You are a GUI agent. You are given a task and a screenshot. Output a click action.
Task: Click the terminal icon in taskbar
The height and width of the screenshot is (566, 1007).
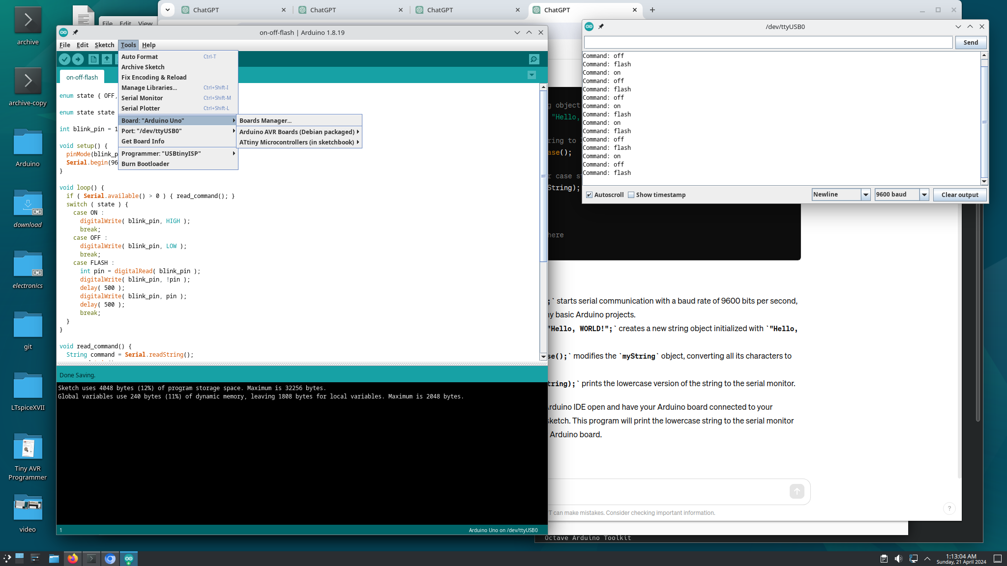coord(91,559)
